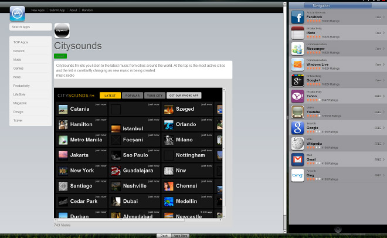Click the Guadalajara city thumbnail
This screenshot has width=387, height=238.
tap(116, 171)
